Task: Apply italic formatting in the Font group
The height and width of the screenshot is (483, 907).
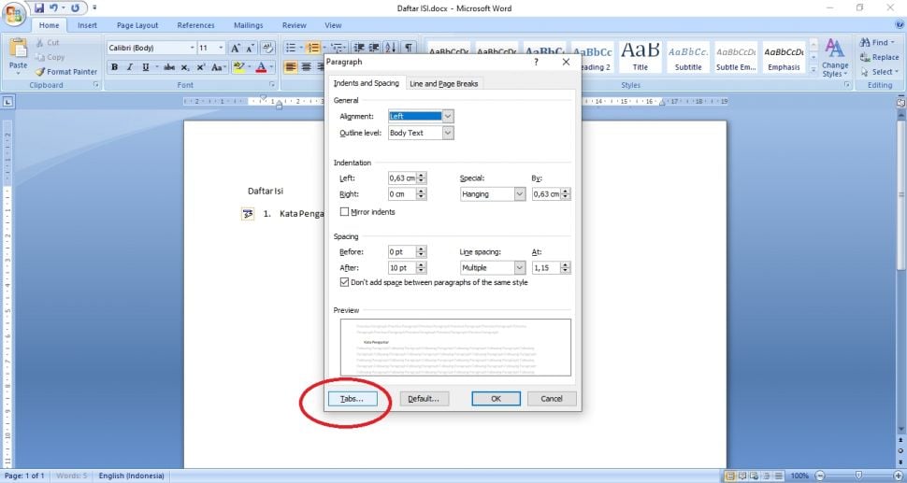Action: [x=128, y=67]
